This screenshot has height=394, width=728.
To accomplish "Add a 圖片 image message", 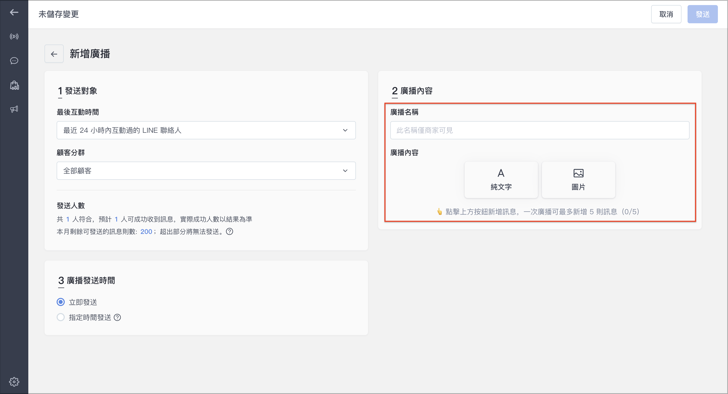I will [x=578, y=180].
